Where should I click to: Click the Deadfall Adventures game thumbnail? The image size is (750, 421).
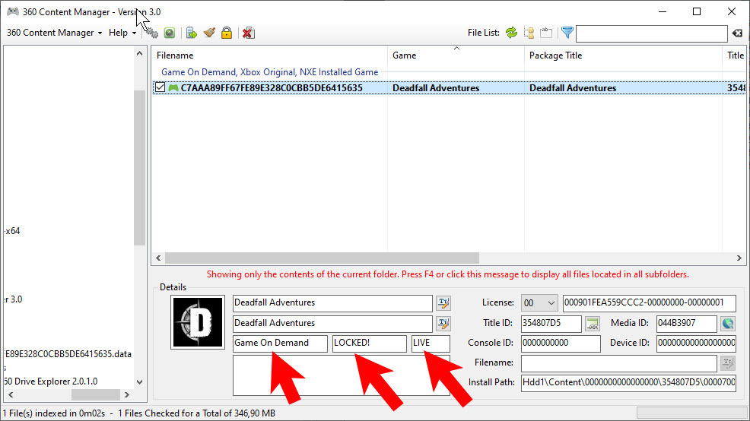(198, 322)
